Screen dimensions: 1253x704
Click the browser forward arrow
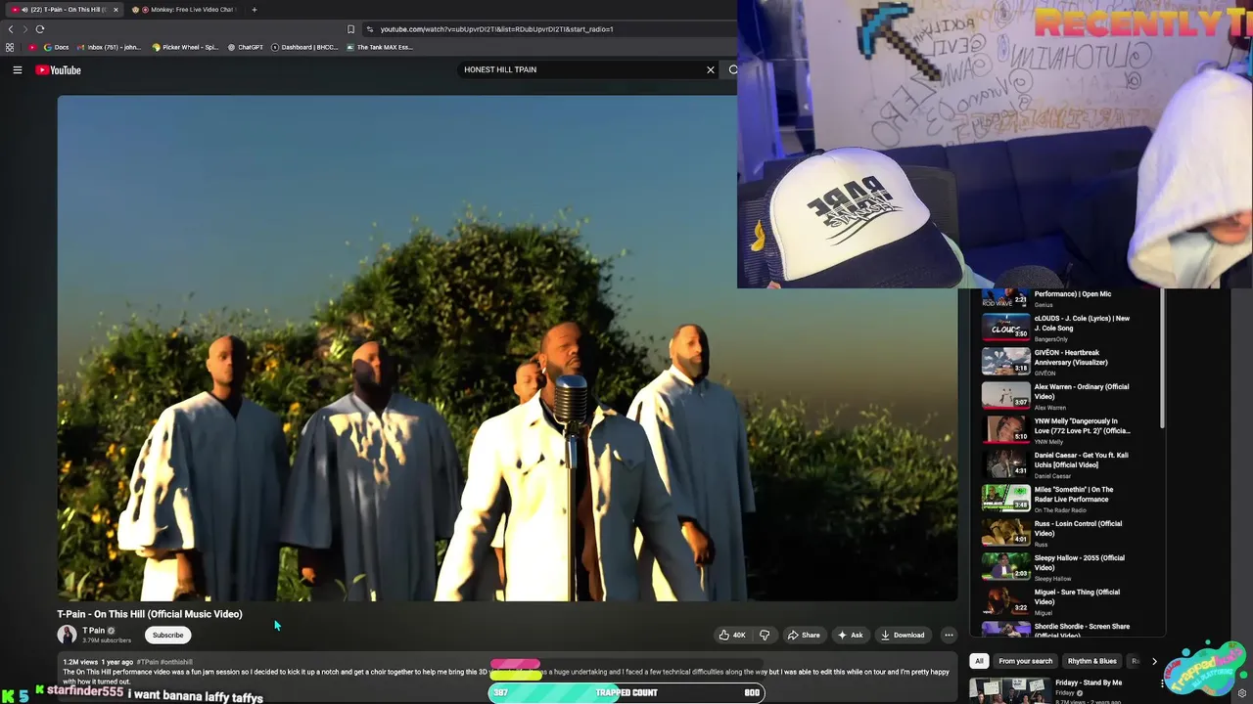point(25,29)
